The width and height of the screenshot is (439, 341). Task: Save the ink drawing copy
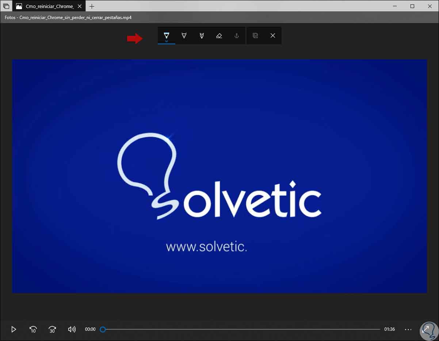click(x=255, y=35)
